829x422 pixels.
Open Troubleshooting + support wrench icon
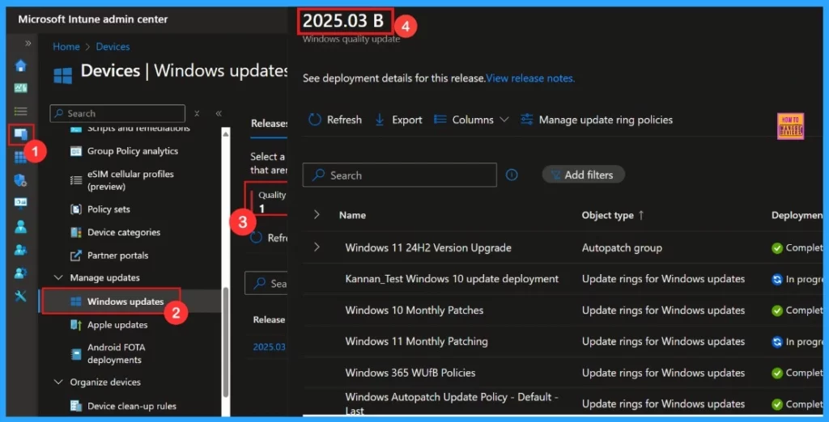[x=20, y=297]
